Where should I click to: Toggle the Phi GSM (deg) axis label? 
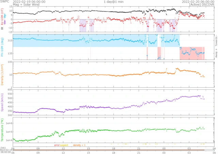click(2, 47)
